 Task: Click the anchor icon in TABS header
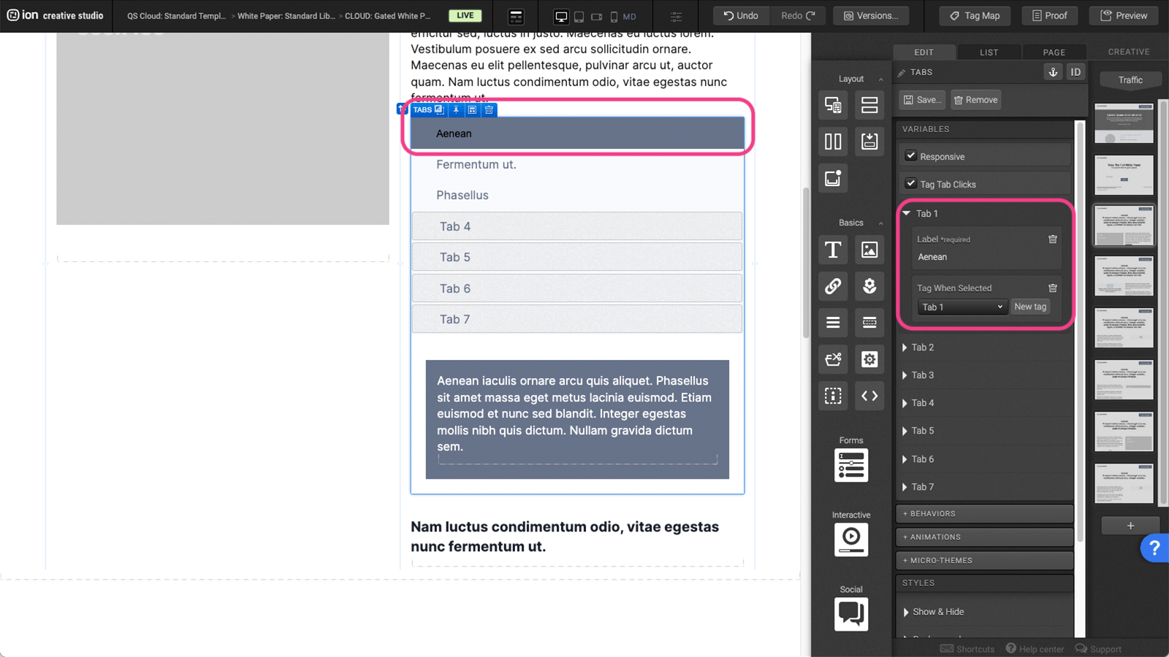point(1053,72)
